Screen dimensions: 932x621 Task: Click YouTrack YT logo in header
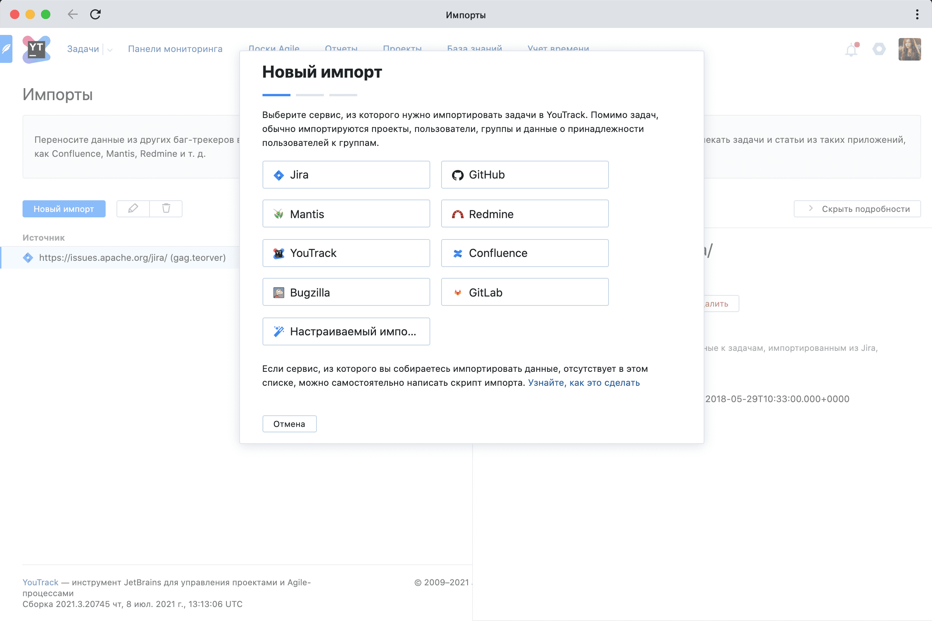(x=37, y=49)
